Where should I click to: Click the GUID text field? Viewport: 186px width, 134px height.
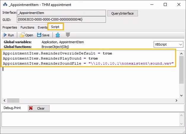click(x=61, y=19)
